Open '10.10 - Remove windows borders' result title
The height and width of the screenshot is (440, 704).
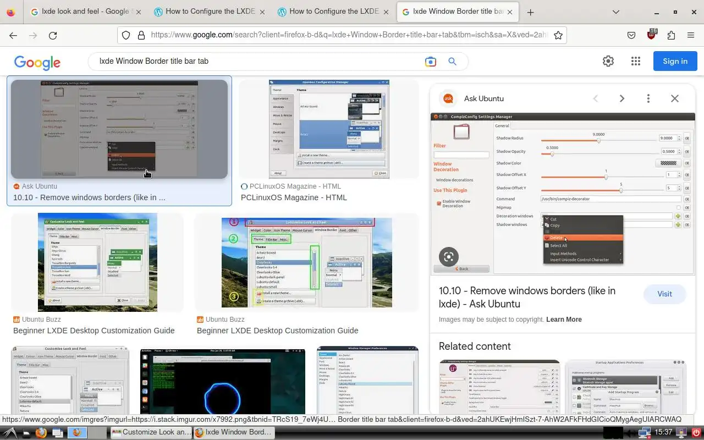[89, 197]
